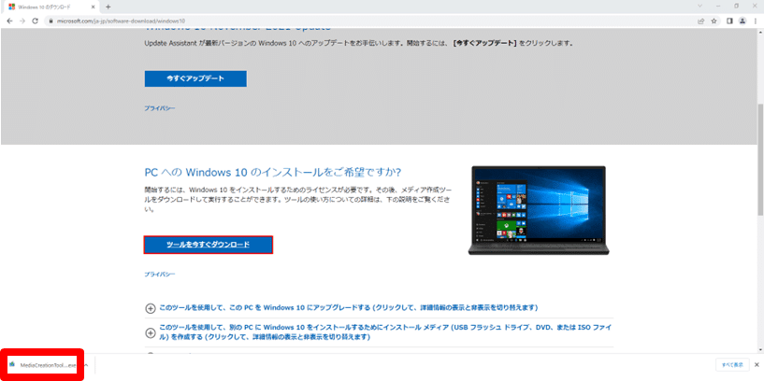Click ツールを今すぐダウンロード button
The width and height of the screenshot is (764, 381).
pyautogui.click(x=208, y=245)
